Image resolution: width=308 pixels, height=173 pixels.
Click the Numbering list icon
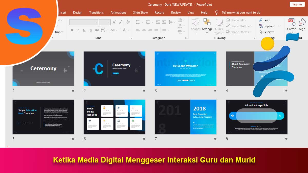tap(148, 22)
